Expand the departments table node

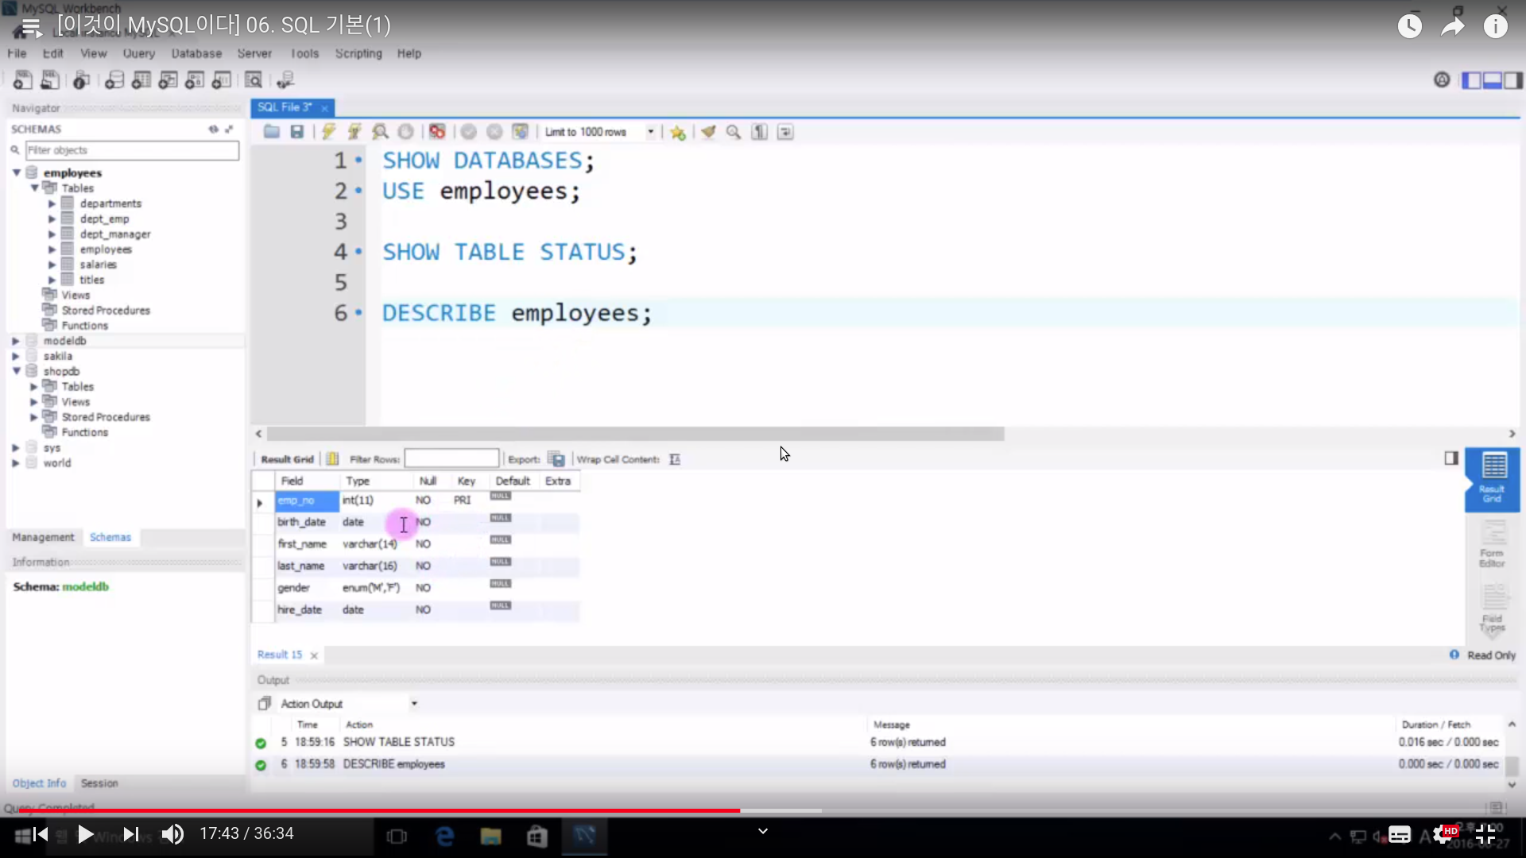(52, 204)
